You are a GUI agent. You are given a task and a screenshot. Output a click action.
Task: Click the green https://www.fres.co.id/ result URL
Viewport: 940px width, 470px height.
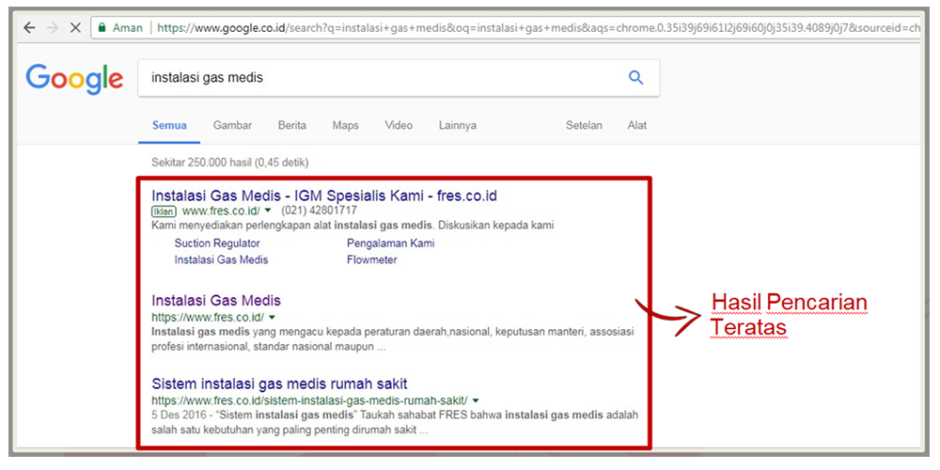(208, 317)
